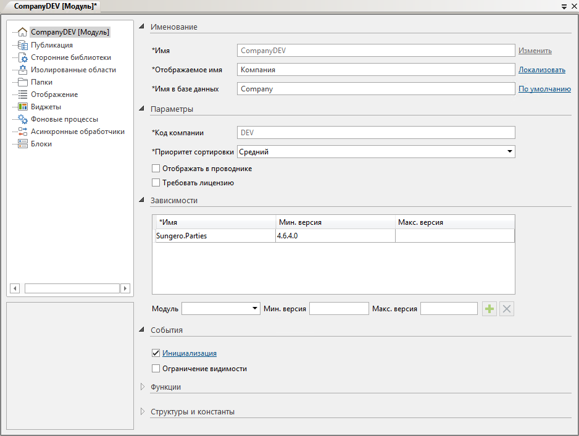The width and height of the screenshot is (579, 436).
Task: Click the По умолчанию link
Action: click(544, 89)
